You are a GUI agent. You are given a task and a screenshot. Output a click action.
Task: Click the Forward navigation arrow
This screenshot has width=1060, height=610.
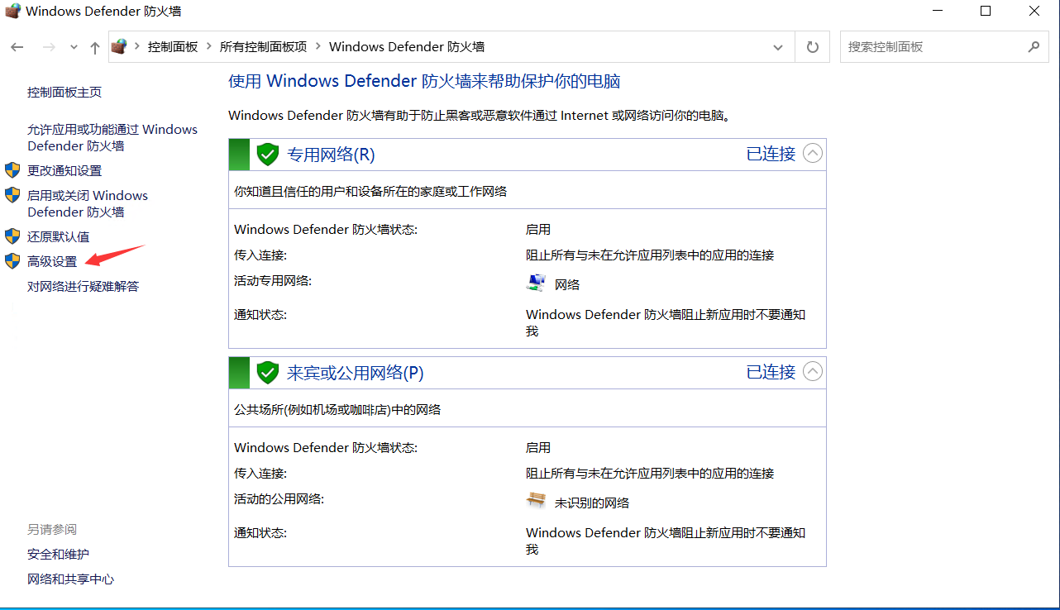coord(49,47)
